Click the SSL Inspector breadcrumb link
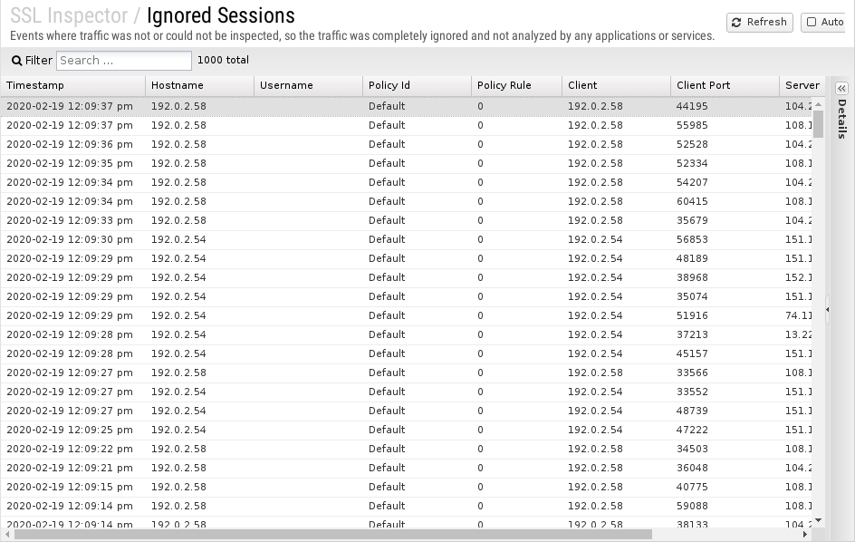855x542 pixels. coord(69,15)
